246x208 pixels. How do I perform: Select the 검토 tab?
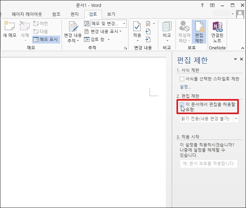point(93,14)
